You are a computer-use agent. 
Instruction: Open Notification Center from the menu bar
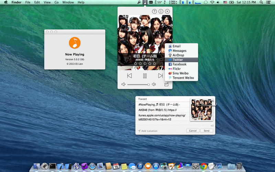268,2
